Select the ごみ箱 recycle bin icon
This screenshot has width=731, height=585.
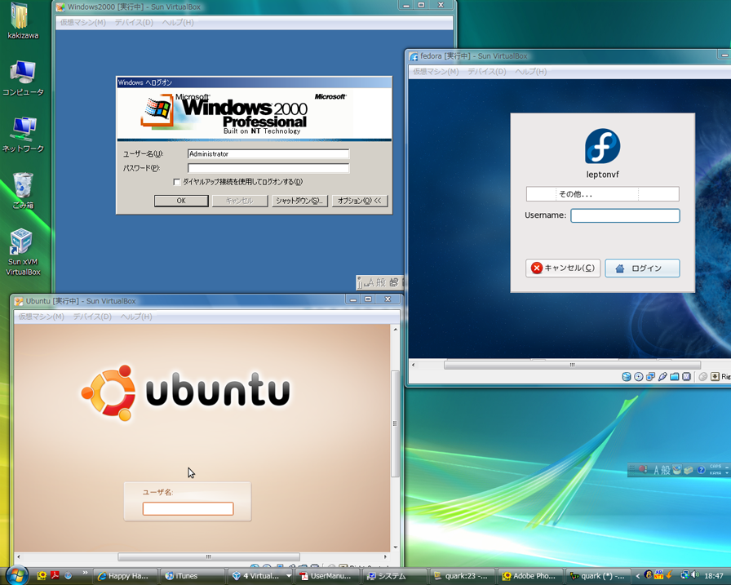click(x=23, y=191)
